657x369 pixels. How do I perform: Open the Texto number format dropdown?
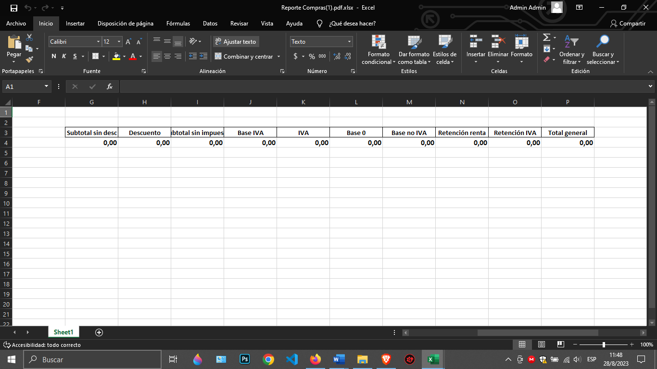pyautogui.click(x=350, y=42)
